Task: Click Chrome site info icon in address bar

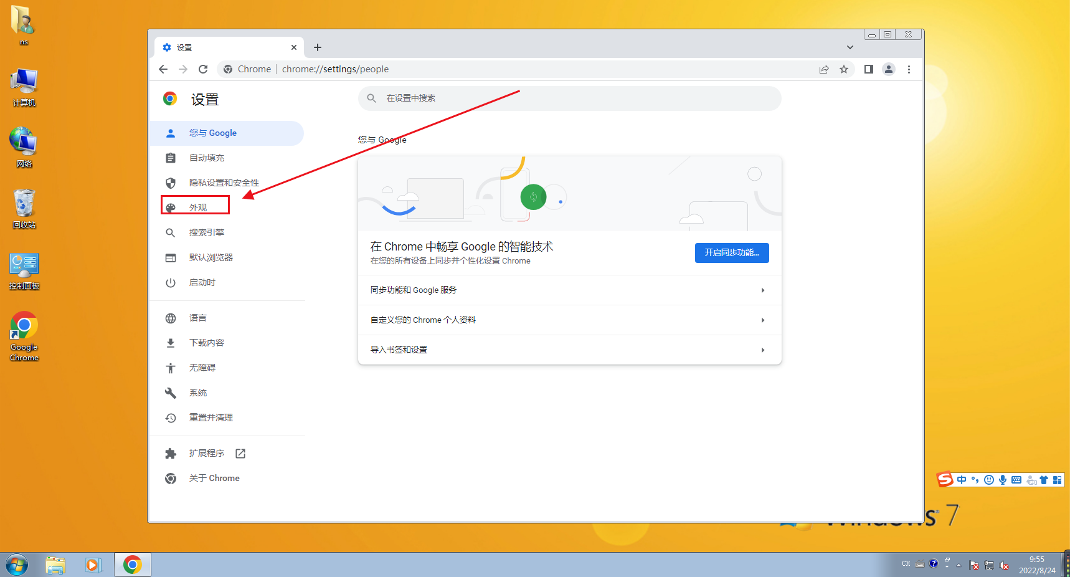Action: click(x=228, y=69)
